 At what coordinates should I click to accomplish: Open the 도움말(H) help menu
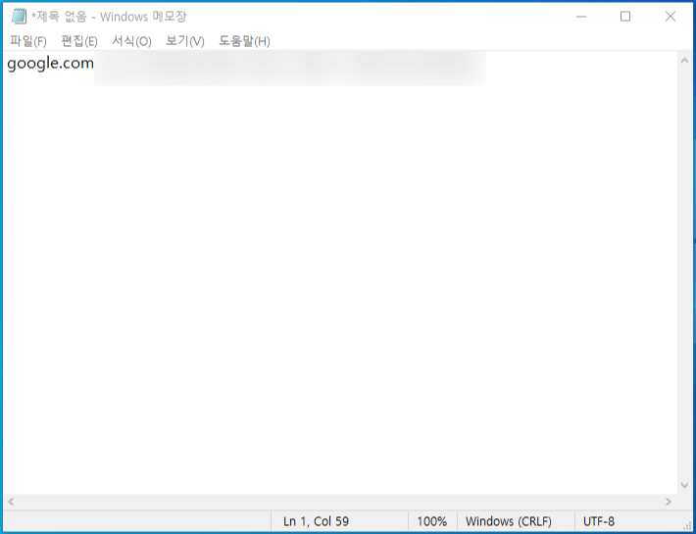pos(244,41)
